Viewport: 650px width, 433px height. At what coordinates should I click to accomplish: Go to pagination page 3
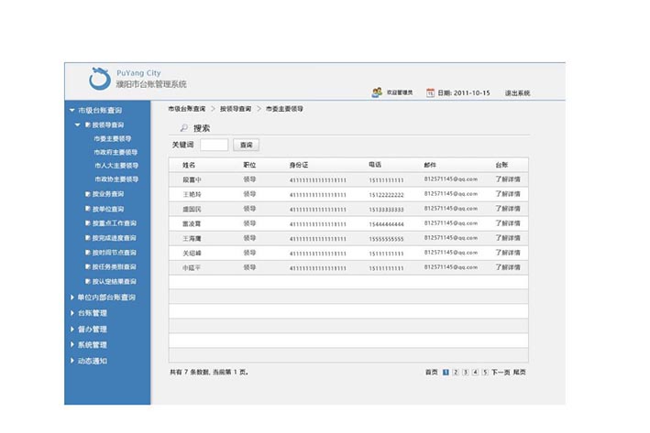coord(466,373)
